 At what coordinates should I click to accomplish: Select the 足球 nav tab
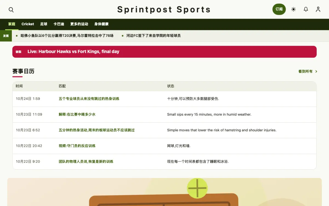pyautogui.click(x=44, y=24)
